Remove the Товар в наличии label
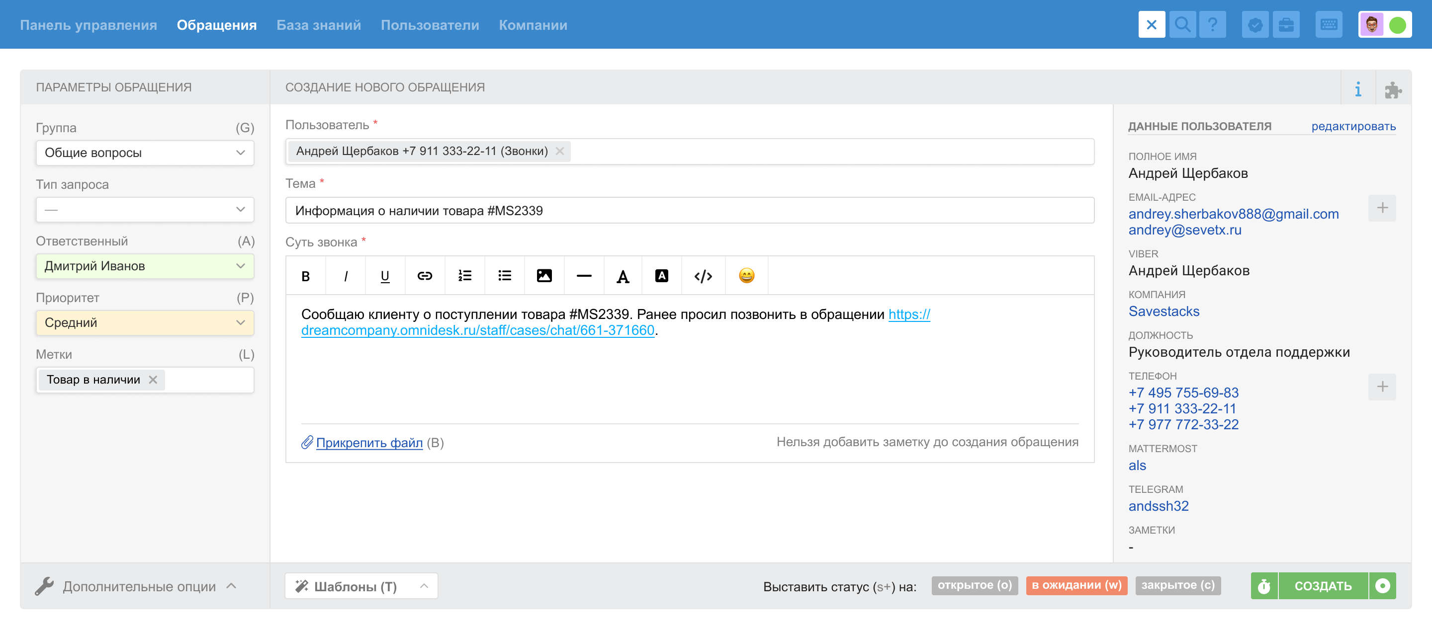1432x629 pixels. 153,380
